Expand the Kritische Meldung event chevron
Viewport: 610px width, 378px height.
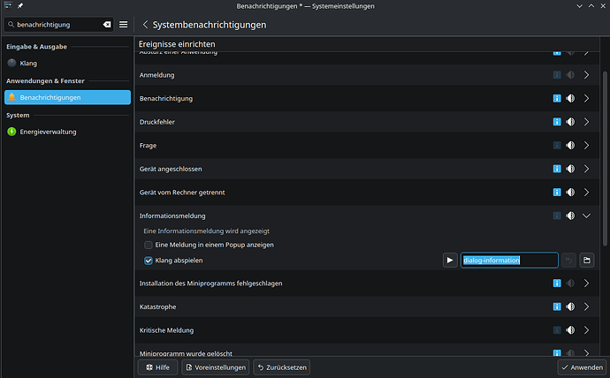pyautogui.click(x=586, y=329)
